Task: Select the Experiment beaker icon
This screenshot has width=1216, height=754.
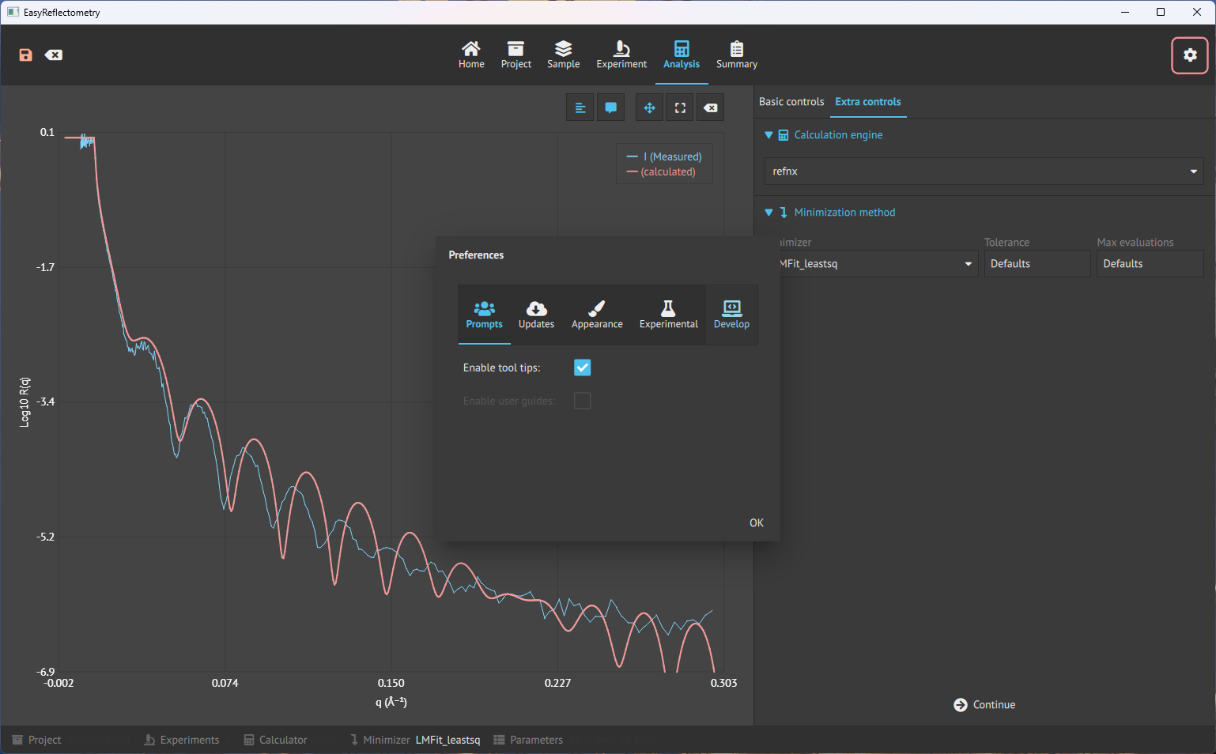Action: coord(621,54)
